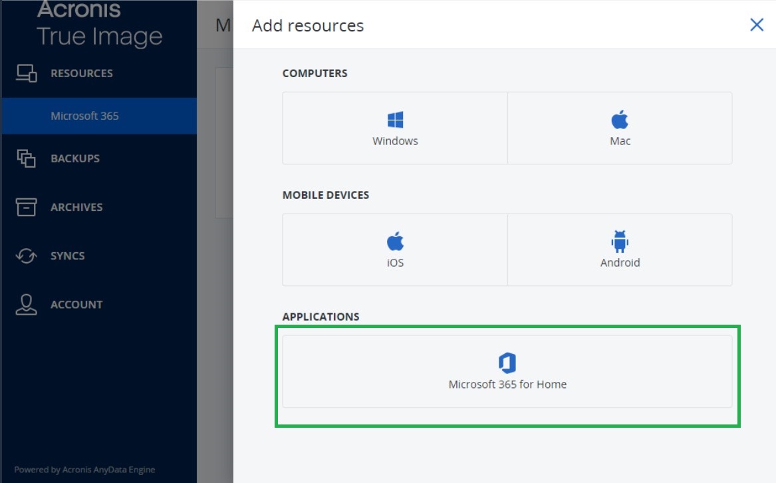Screen dimensions: 776x483
Task: Select the Resources icon in the sidebar
Action: (x=27, y=73)
